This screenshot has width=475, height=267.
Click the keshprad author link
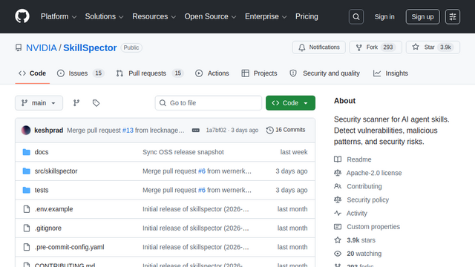[49, 131]
